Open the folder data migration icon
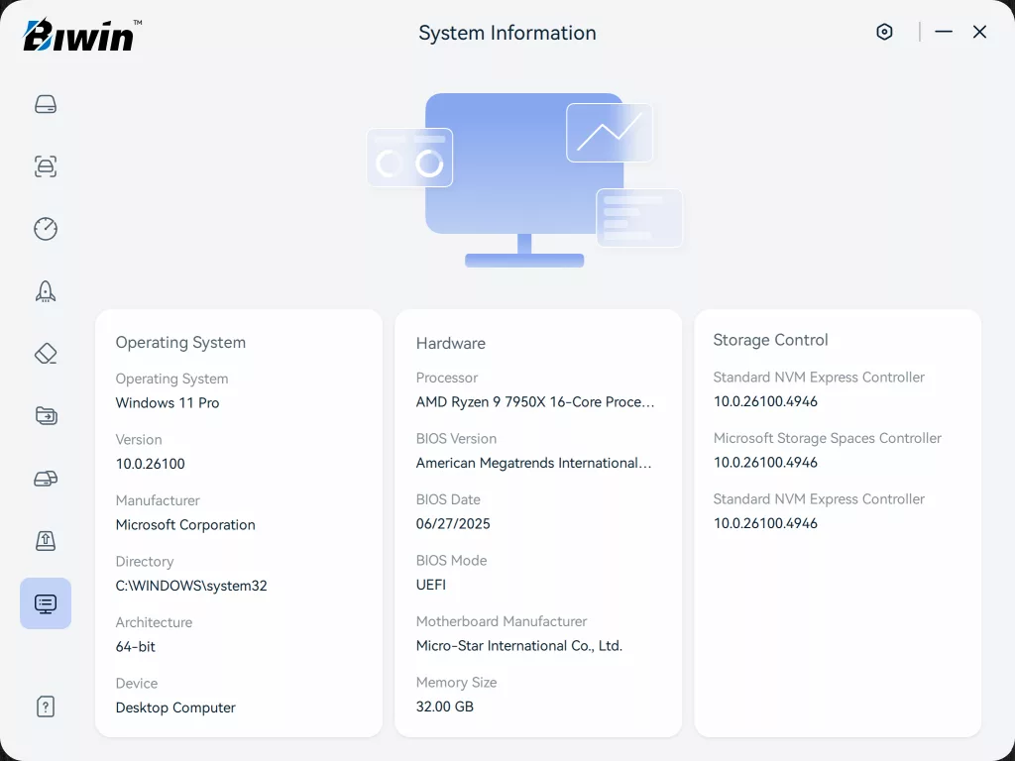 click(46, 415)
